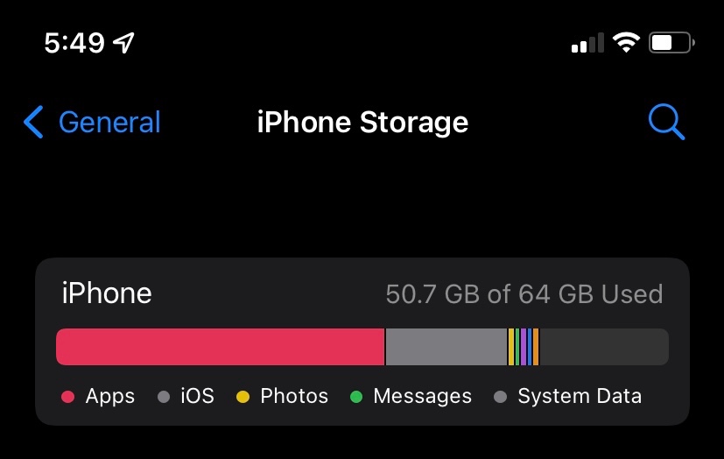Click the red Apps segment of storage bar
Screen dimensions: 724x459
[x=219, y=347]
